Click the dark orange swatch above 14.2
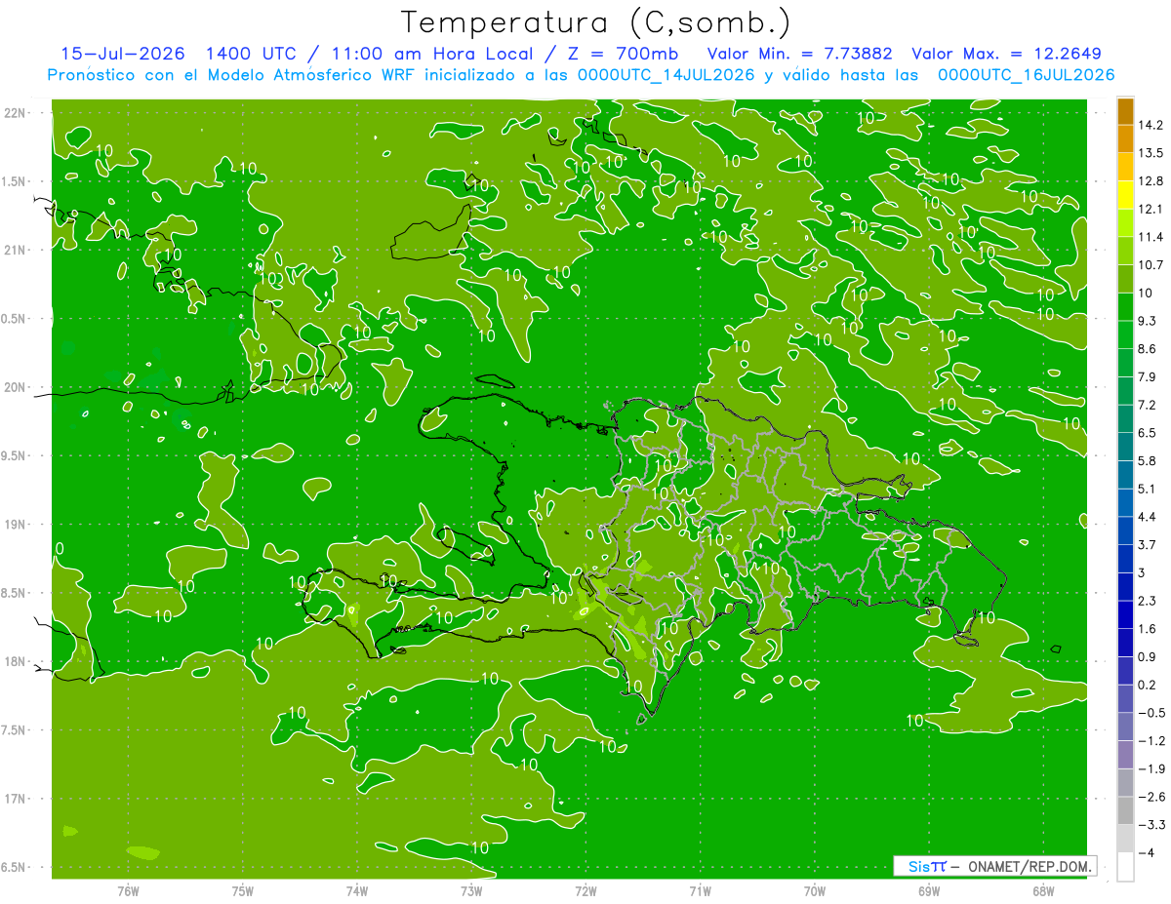This screenshot has height=904, width=1171. pyautogui.click(x=1126, y=111)
